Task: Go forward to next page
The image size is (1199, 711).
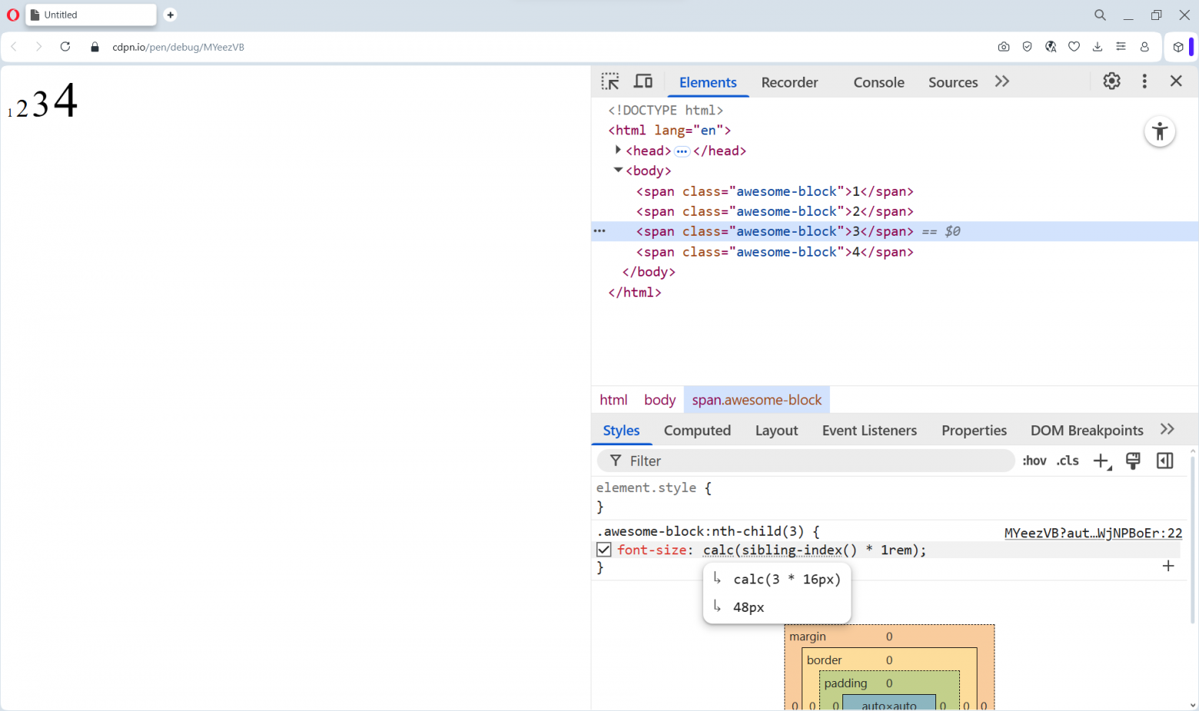Action: [x=38, y=47]
